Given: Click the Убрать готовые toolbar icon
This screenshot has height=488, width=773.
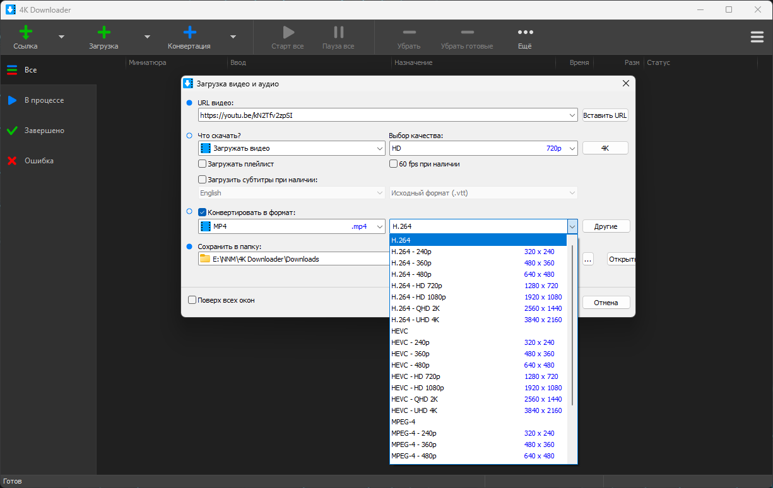Looking at the screenshot, I should coord(467,32).
